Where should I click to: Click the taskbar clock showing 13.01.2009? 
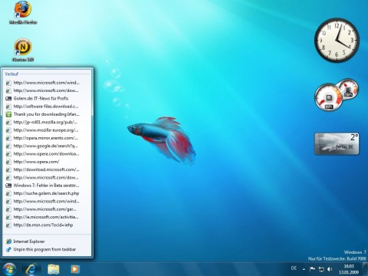tap(349, 269)
